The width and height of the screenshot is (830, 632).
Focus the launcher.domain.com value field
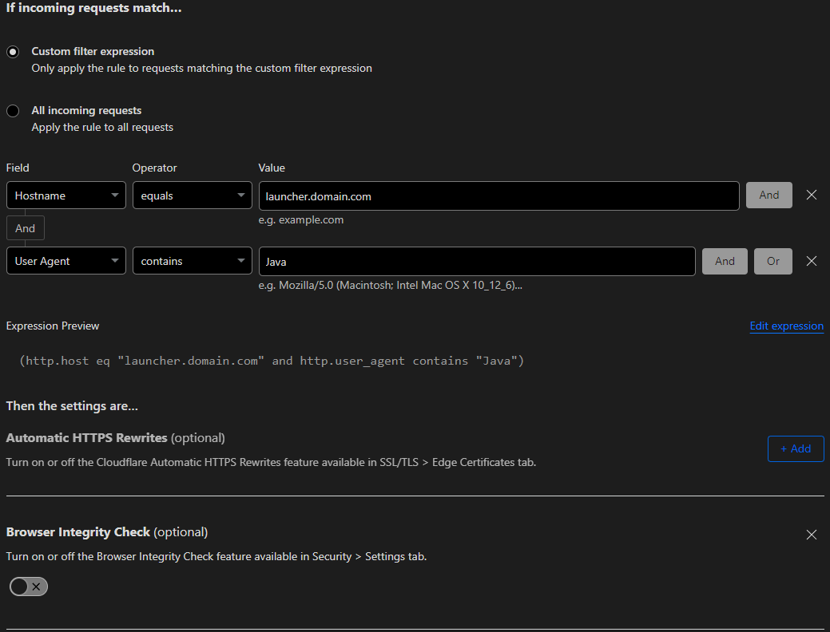pos(498,196)
